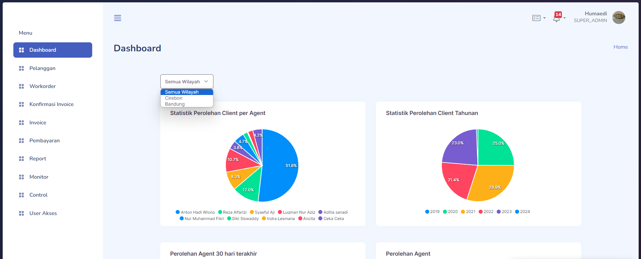The height and width of the screenshot is (259, 641).
Task: Click the Pembayaran grid icon
Action: (21, 141)
